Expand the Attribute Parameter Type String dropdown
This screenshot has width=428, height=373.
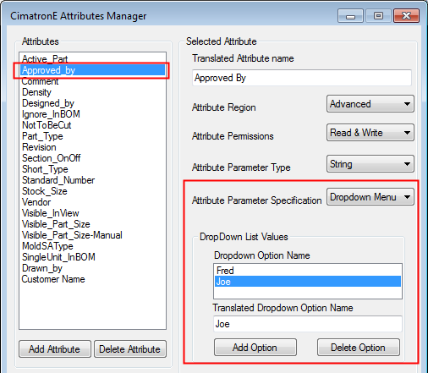pos(370,164)
